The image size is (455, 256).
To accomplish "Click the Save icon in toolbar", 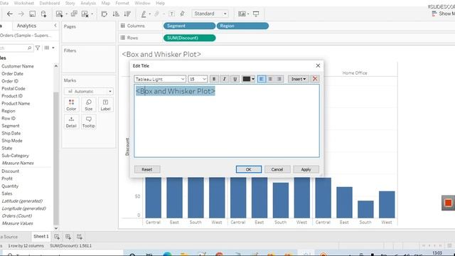I will (x=33, y=14).
